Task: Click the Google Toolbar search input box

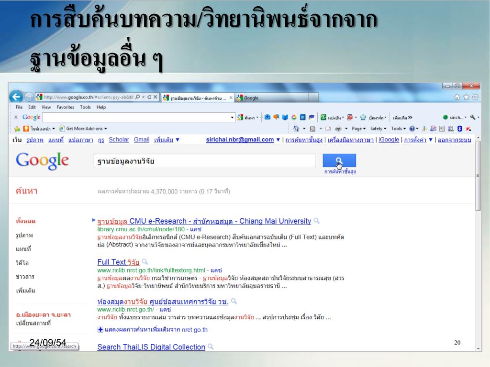Action: pyautogui.click(x=136, y=118)
